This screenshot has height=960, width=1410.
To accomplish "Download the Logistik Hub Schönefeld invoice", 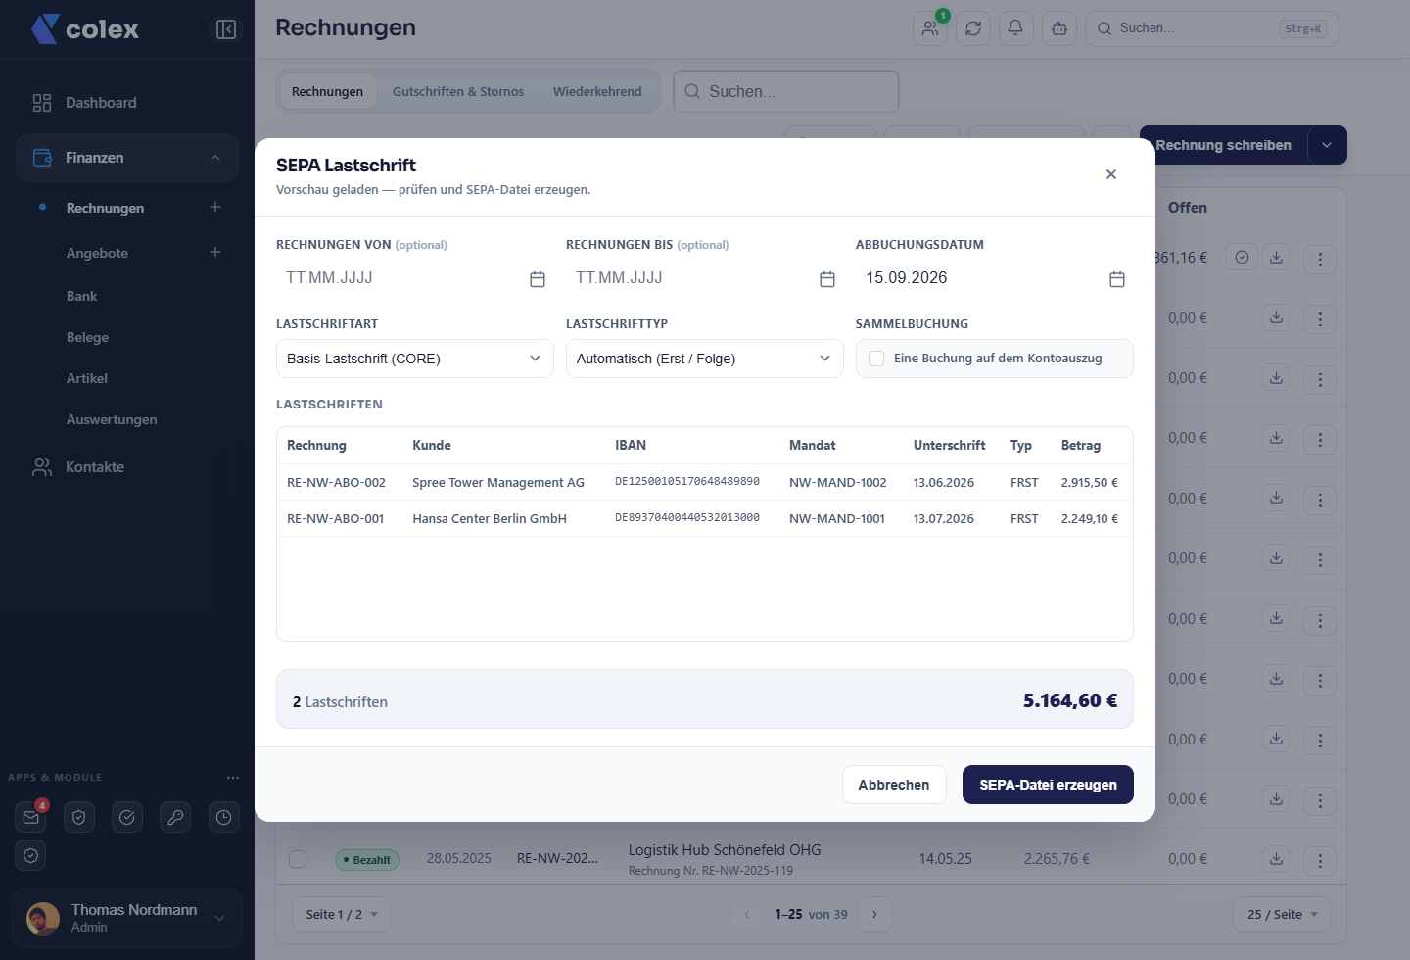I will pos(1276,859).
